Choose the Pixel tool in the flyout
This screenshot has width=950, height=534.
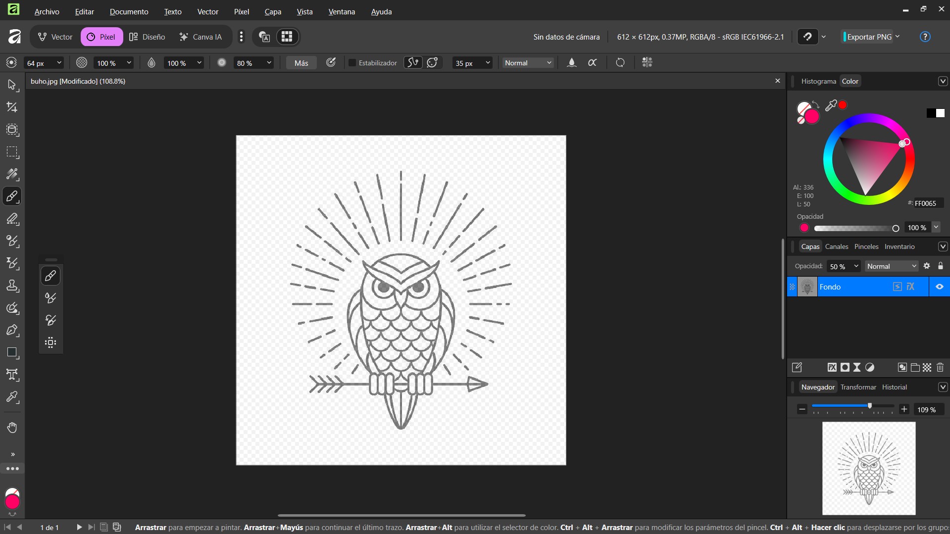[x=50, y=342]
